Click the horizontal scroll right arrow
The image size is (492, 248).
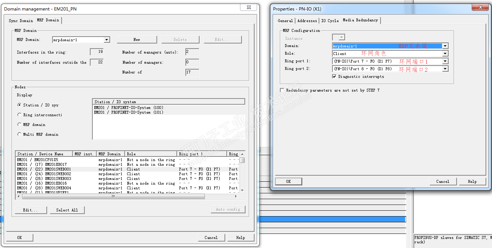(236, 197)
